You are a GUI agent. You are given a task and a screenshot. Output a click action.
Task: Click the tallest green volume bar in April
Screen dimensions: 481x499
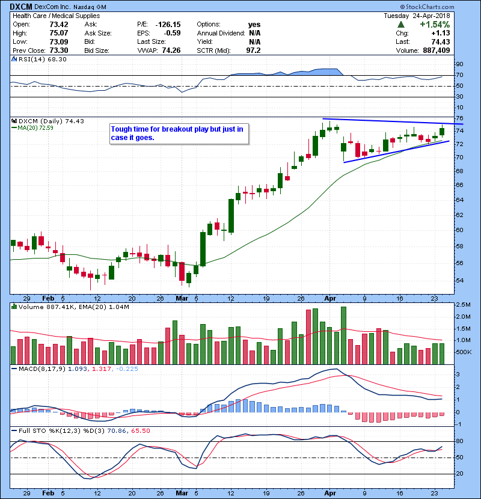click(343, 335)
